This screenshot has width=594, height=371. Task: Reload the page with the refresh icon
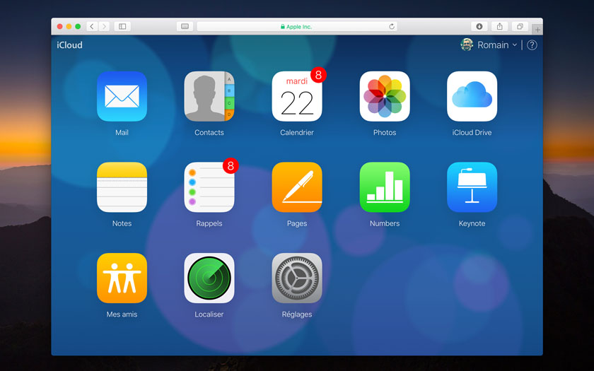392,27
